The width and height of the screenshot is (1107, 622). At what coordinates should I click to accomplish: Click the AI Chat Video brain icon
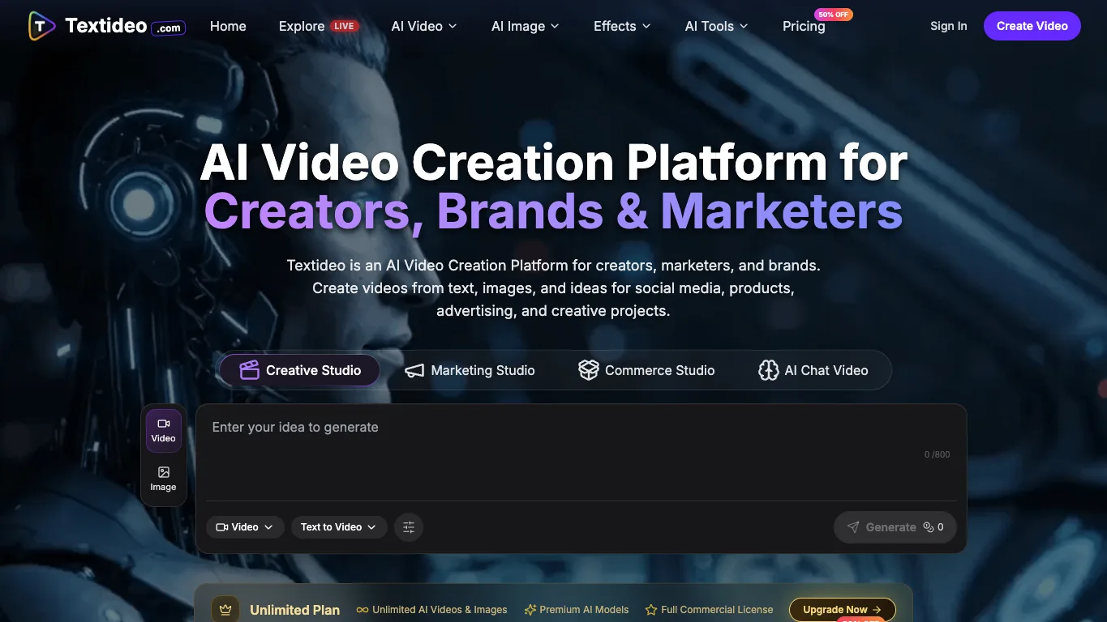click(x=768, y=370)
